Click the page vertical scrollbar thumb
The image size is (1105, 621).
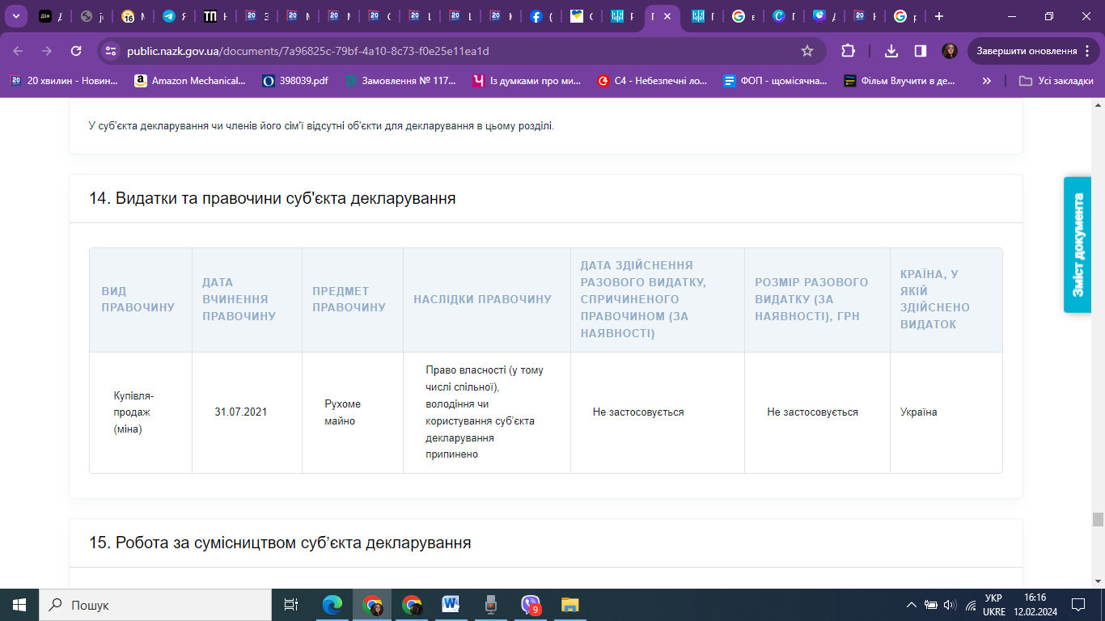(x=1097, y=519)
